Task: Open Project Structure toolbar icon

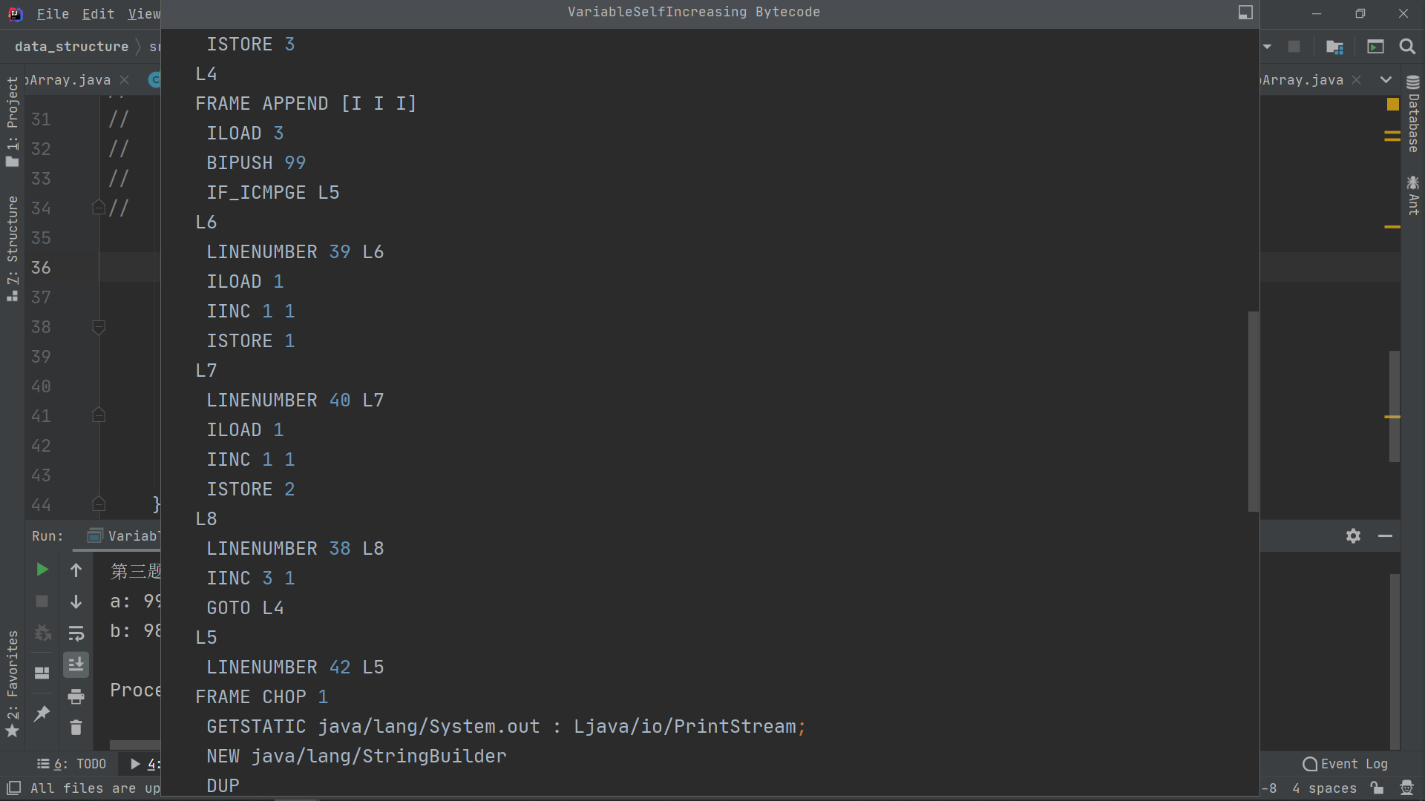Action: point(1334,47)
